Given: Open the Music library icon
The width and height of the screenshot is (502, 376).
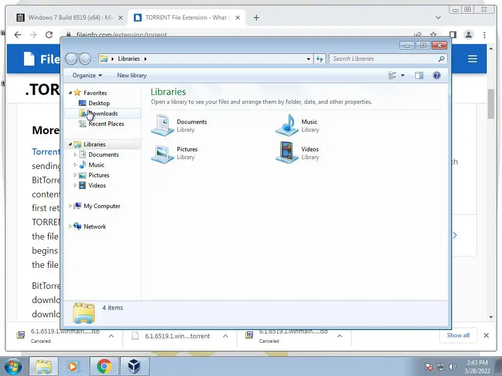Looking at the screenshot, I should click(x=287, y=126).
